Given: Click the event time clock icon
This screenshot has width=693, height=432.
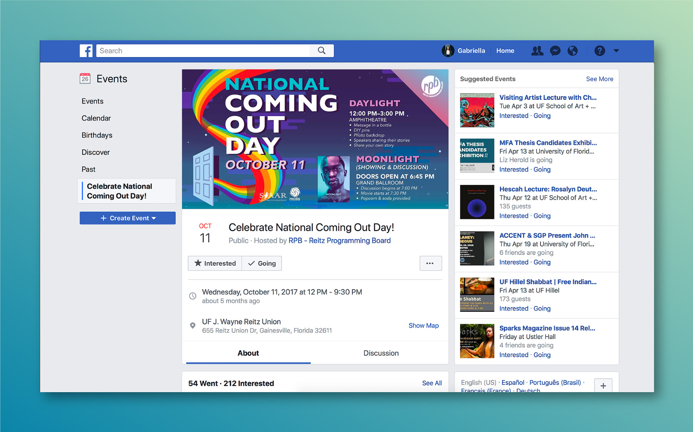Looking at the screenshot, I should (x=193, y=296).
